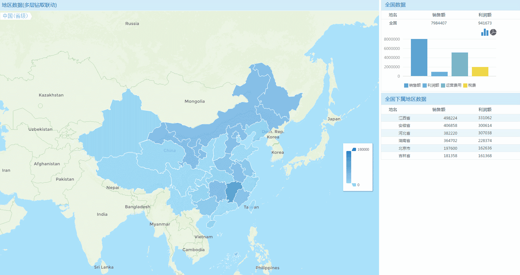Viewport: 520px width, 275px height.
Task: Click the 全国数据 panel title
Action: pos(395,5)
